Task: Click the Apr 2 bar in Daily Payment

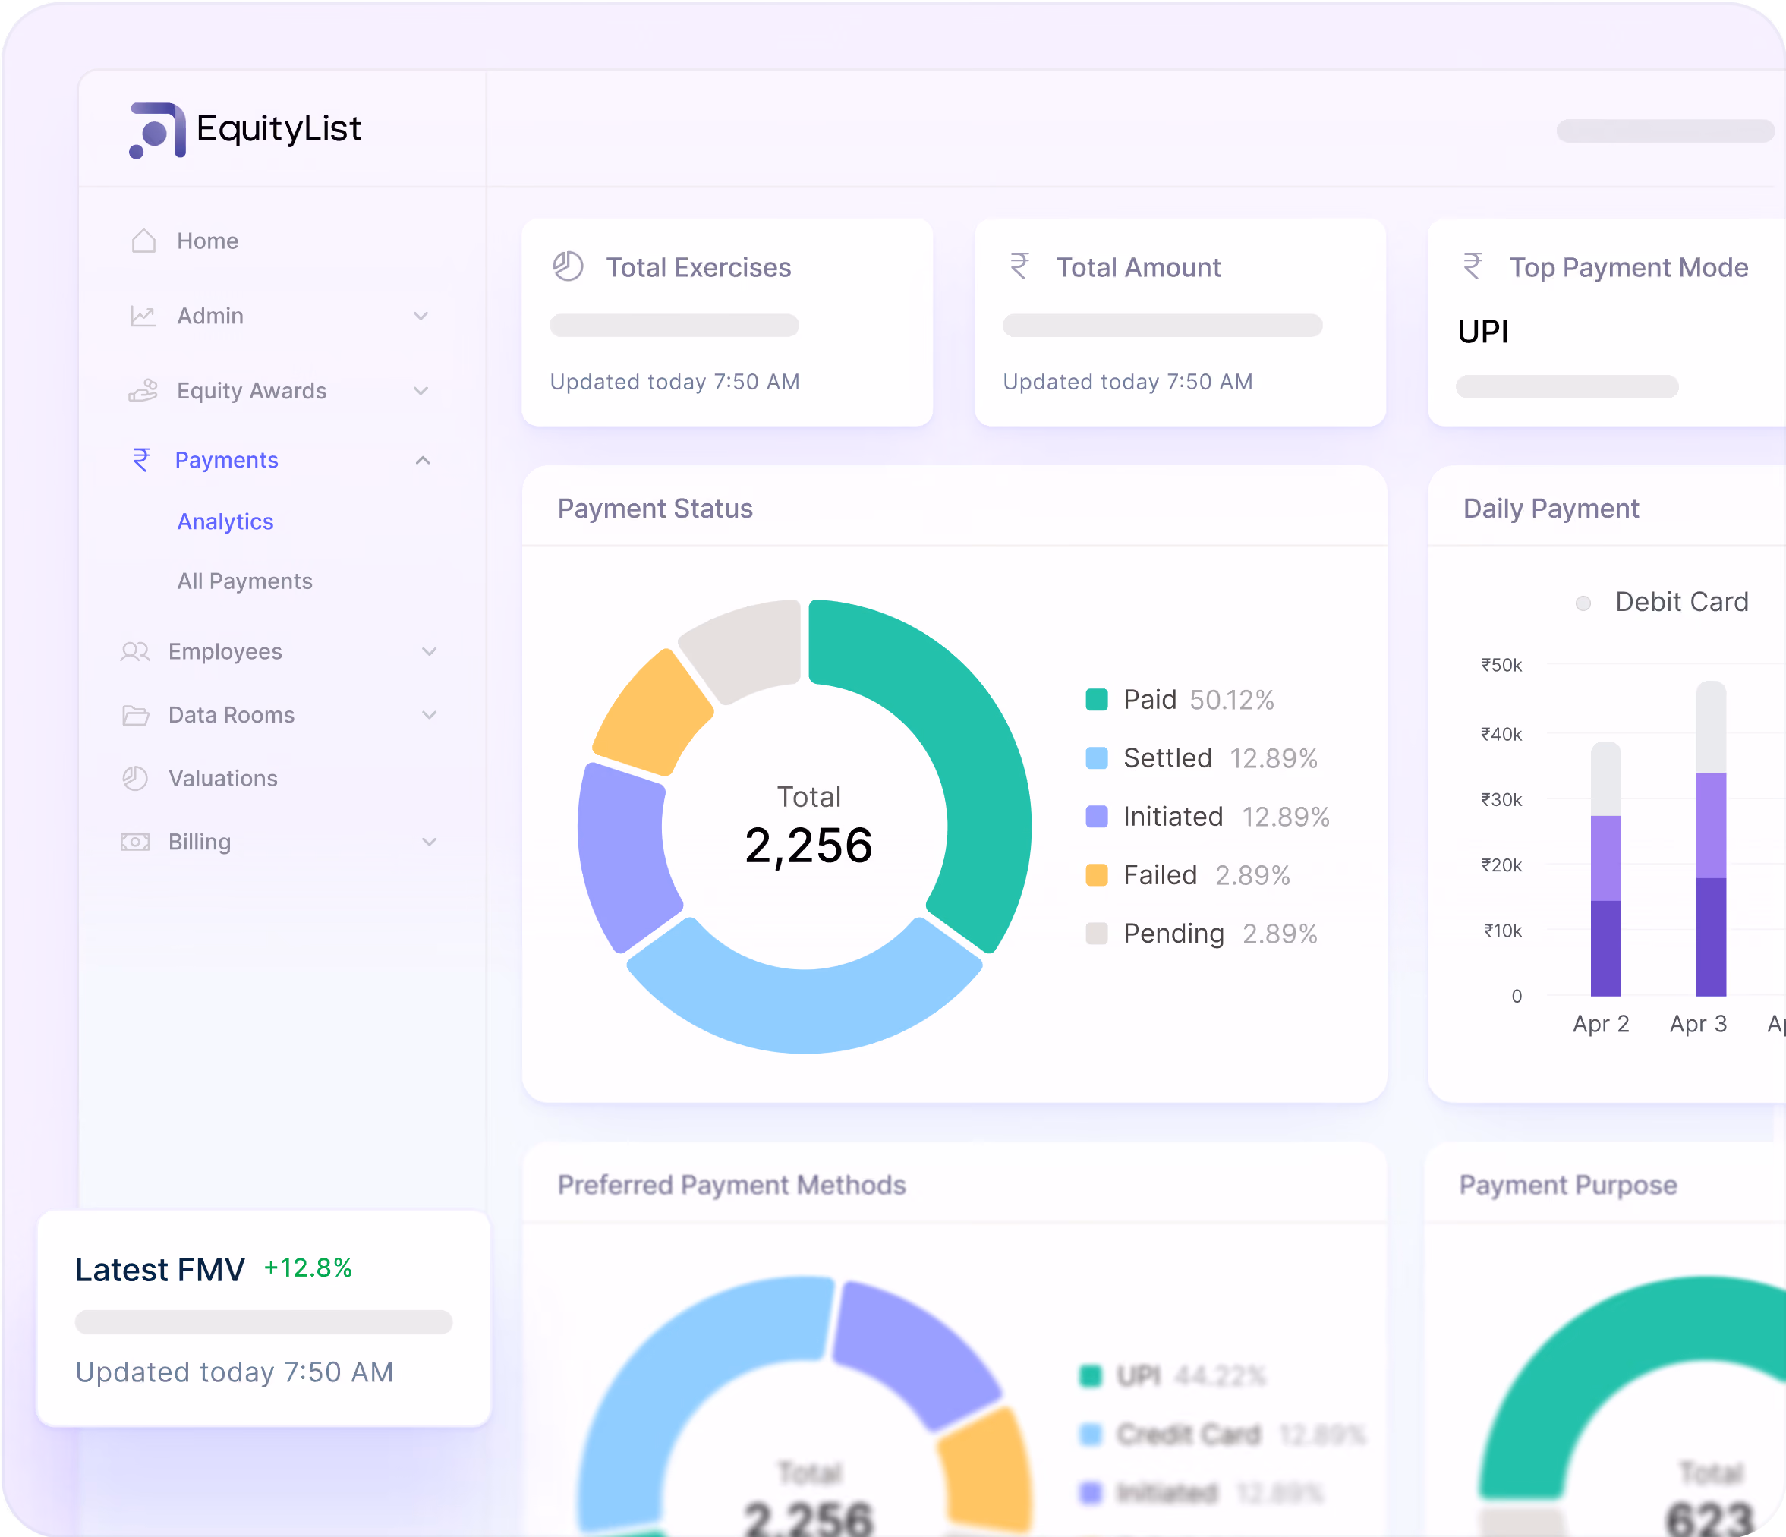Action: [1606, 869]
